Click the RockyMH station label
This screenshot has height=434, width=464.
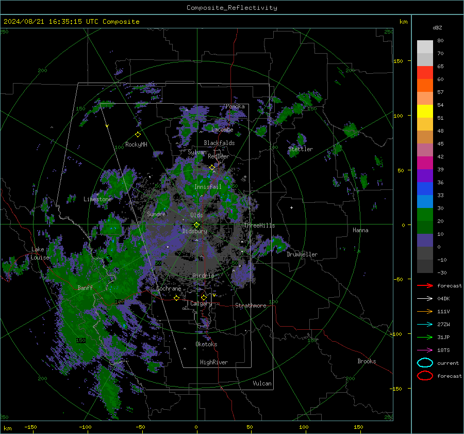click(x=136, y=144)
